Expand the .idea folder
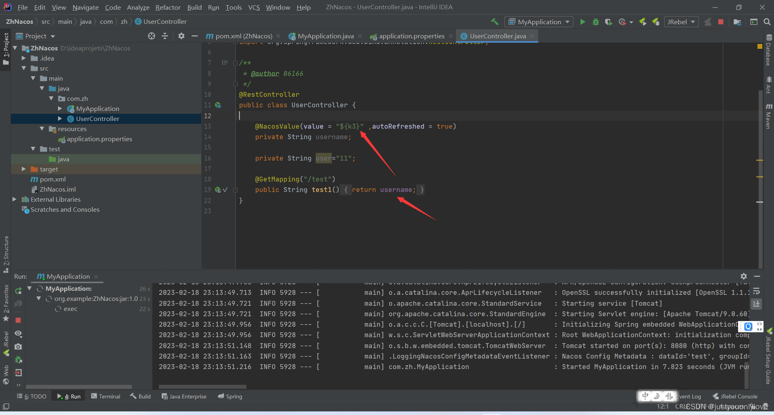Screen dimensions: 774x415 24,58
